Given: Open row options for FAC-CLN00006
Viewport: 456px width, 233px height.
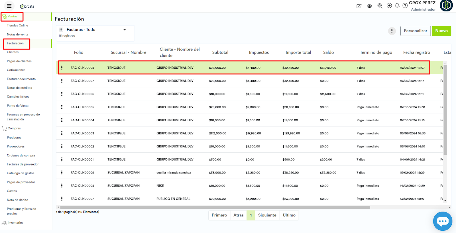Looking at the screenshot, I should coord(62,94).
